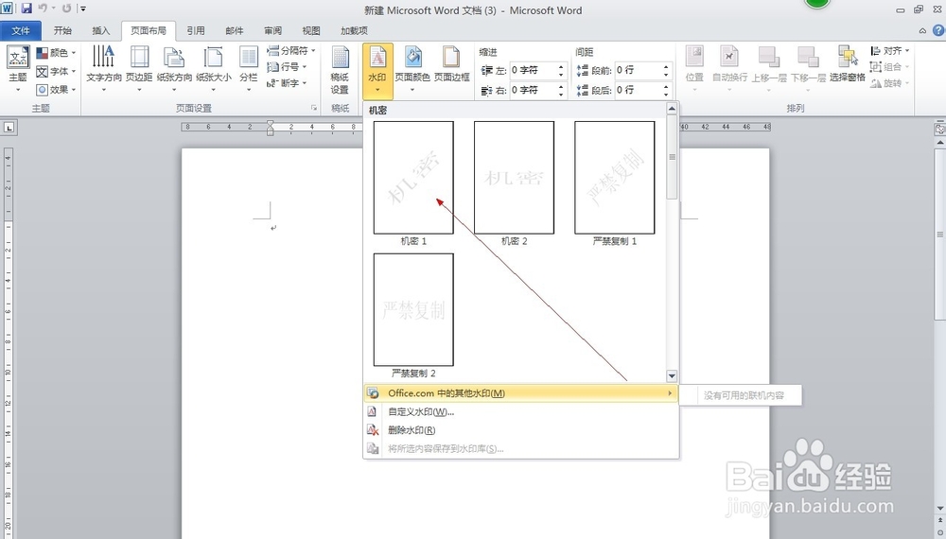The width and height of the screenshot is (946, 539).
Task: Click the Undo icon in quick access toolbar
Action: coord(43,9)
